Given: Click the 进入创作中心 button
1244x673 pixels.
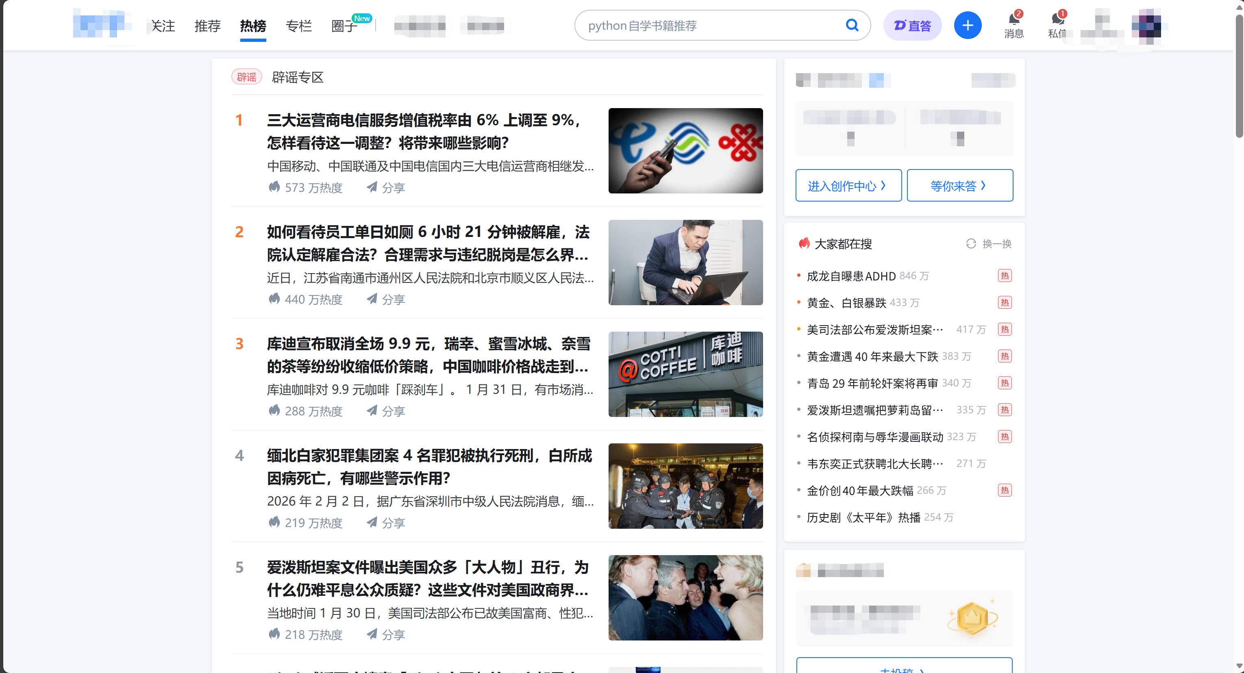Looking at the screenshot, I should point(848,185).
